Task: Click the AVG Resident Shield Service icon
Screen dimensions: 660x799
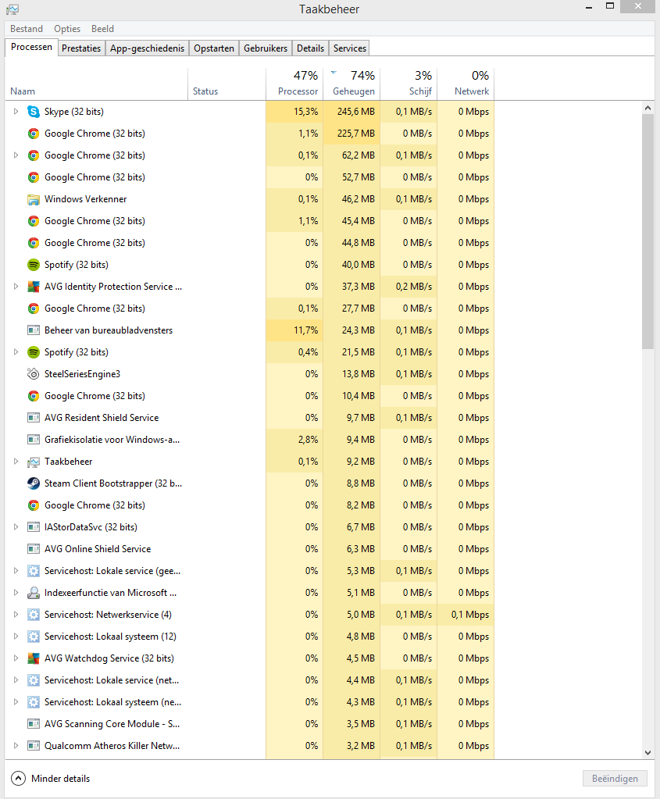Action: [33, 418]
